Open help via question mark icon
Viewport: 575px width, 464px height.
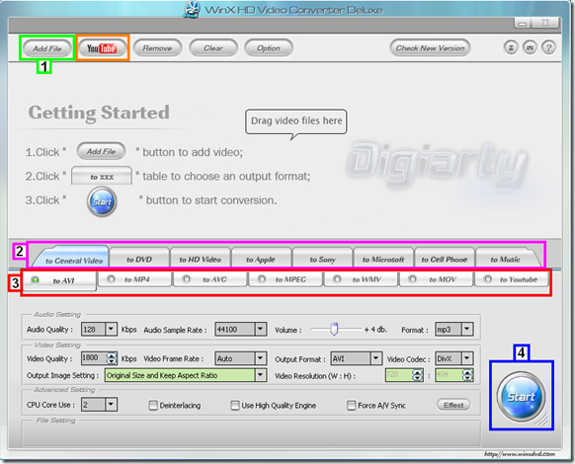click(548, 47)
